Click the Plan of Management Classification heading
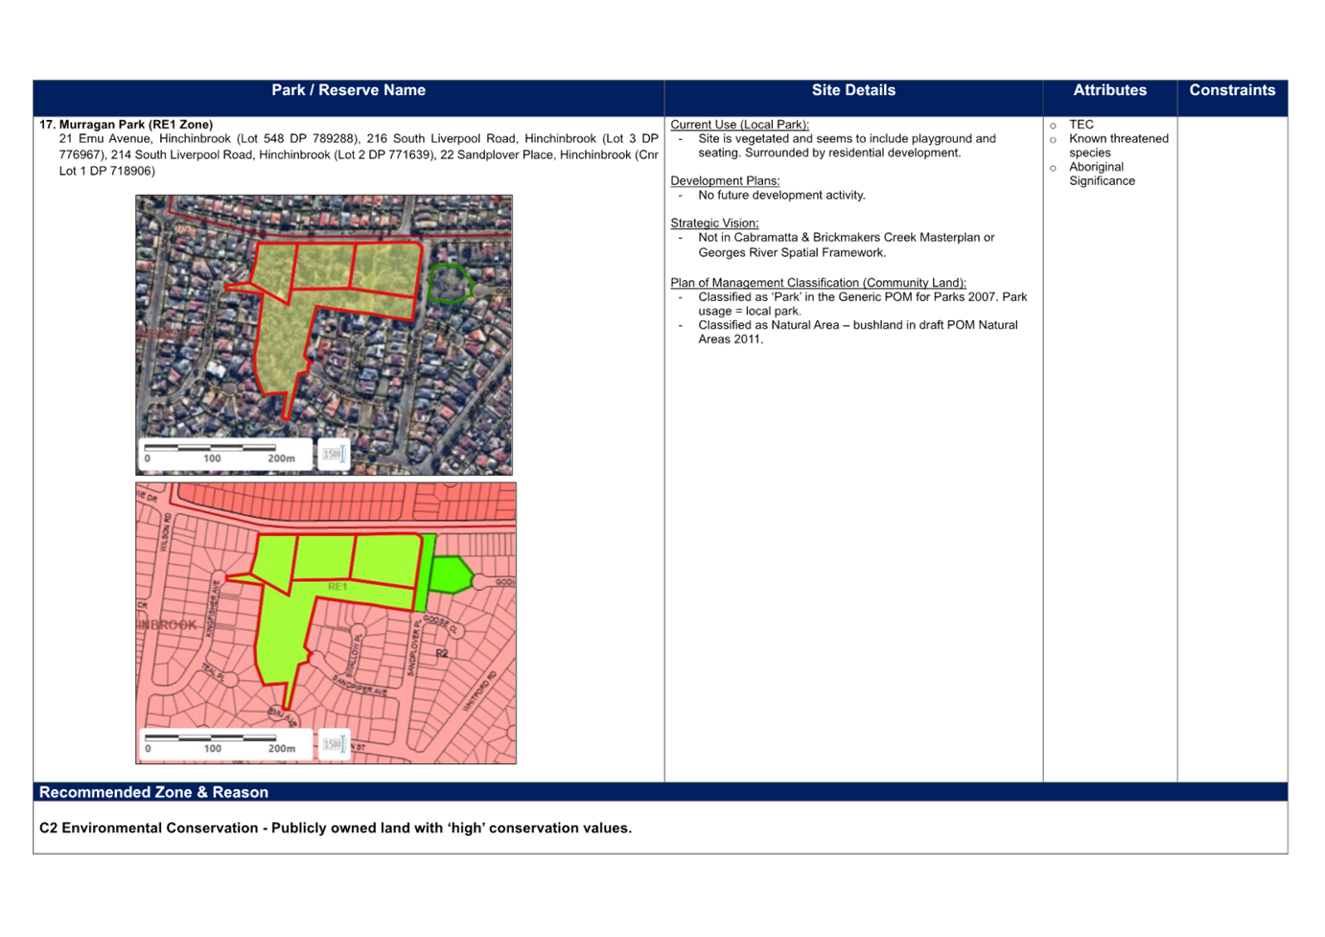Image resolution: width=1325 pixels, height=937 pixels. pyautogui.click(x=818, y=282)
